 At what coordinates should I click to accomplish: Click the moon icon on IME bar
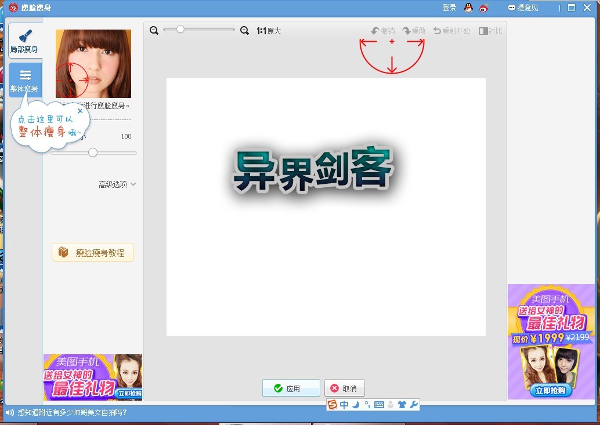pos(356,404)
